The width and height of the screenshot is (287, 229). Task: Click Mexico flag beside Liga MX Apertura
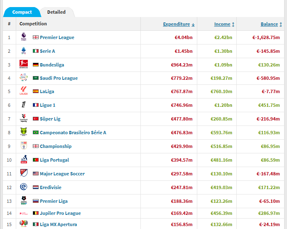pyautogui.click(x=35, y=224)
